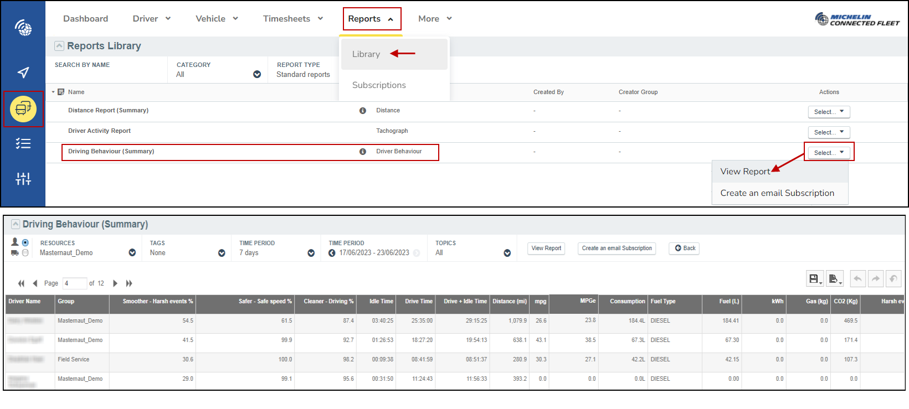Open the More menu
This screenshot has height=409, width=909.
click(435, 19)
